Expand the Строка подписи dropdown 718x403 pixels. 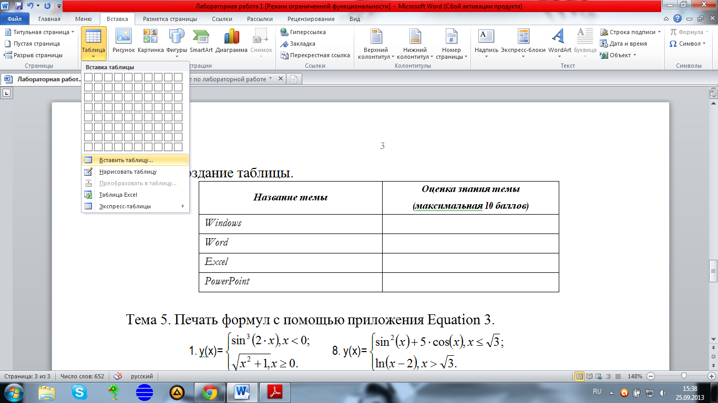[631, 32]
